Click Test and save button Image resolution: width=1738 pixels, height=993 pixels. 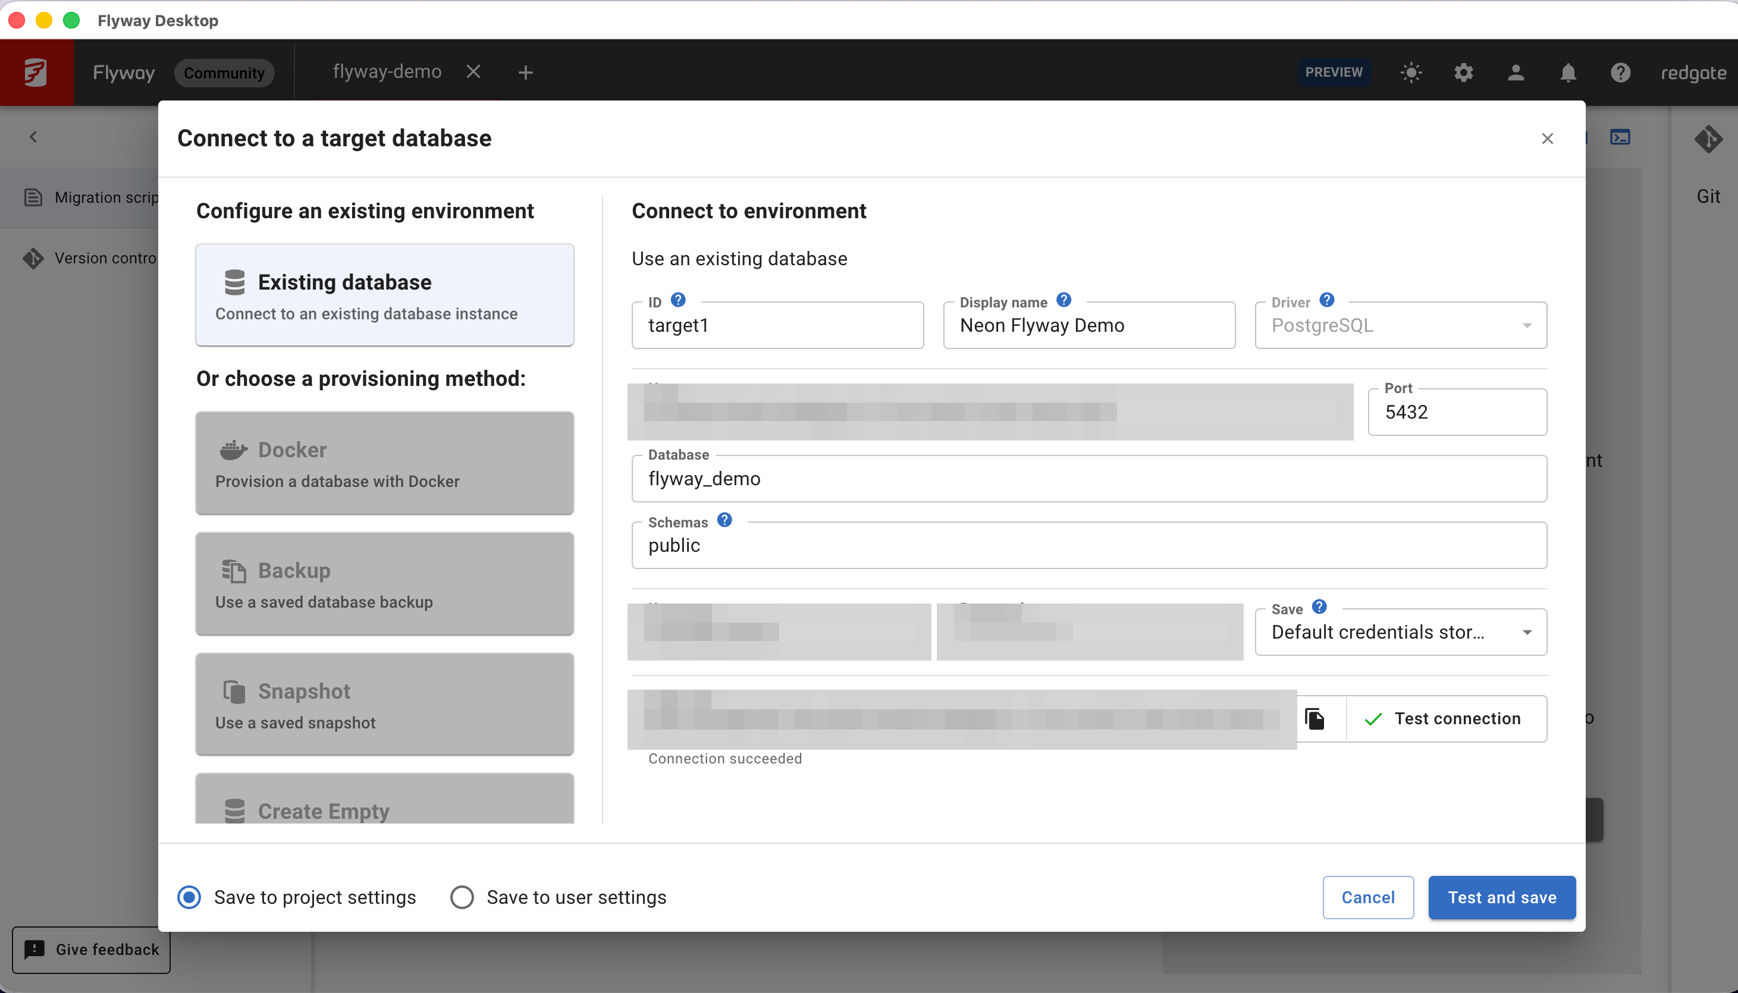(x=1502, y=897)
